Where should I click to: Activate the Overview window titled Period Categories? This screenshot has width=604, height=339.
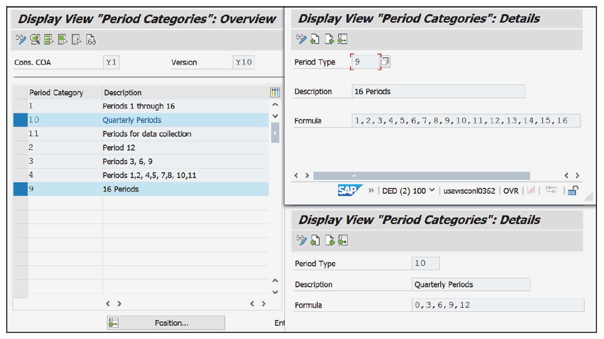click(146, 19)
